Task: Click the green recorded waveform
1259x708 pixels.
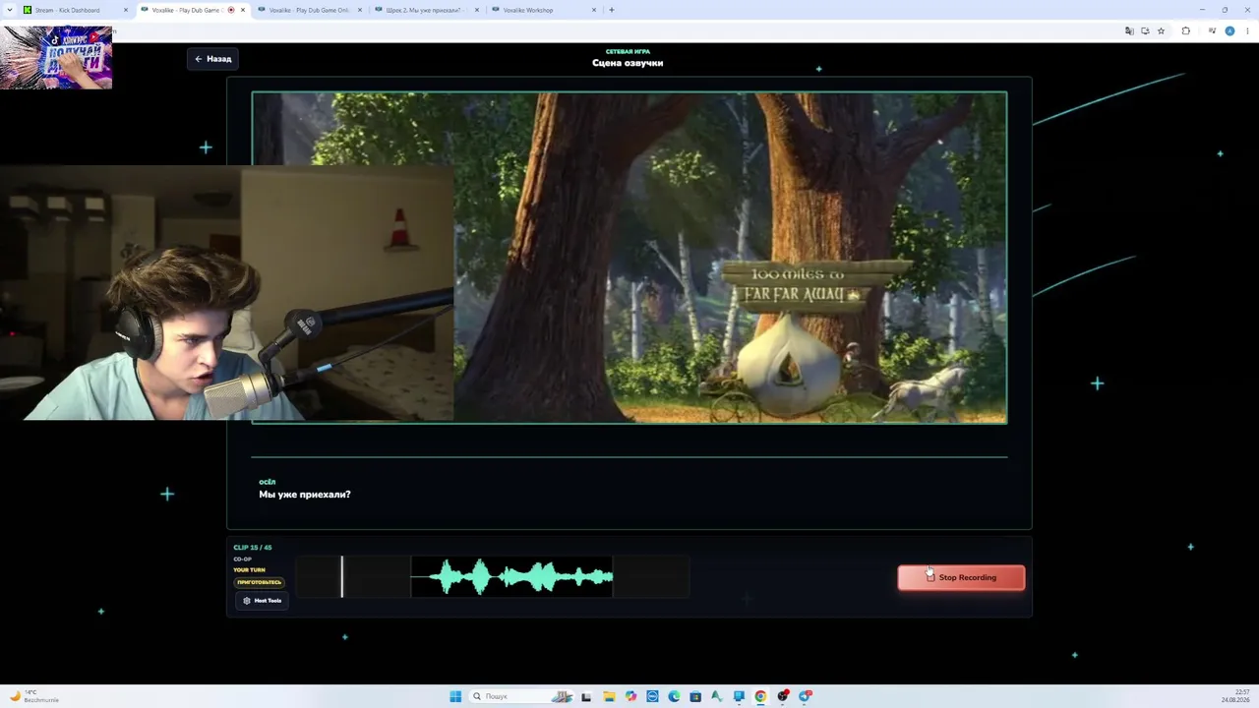Action: (511, 577)
